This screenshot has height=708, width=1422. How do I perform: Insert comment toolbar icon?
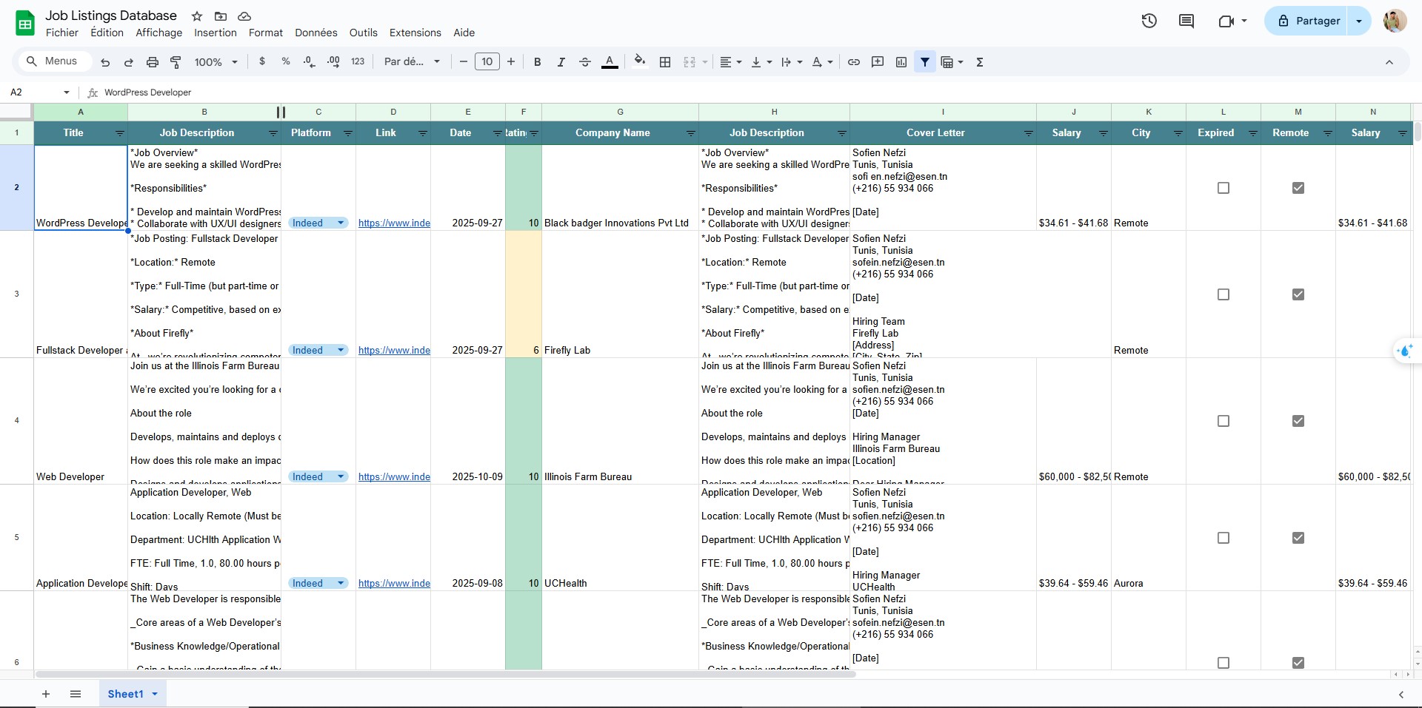pos(878,62)
